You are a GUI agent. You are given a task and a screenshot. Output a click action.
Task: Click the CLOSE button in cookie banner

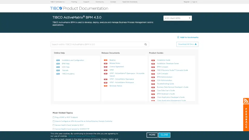[164, 135]
